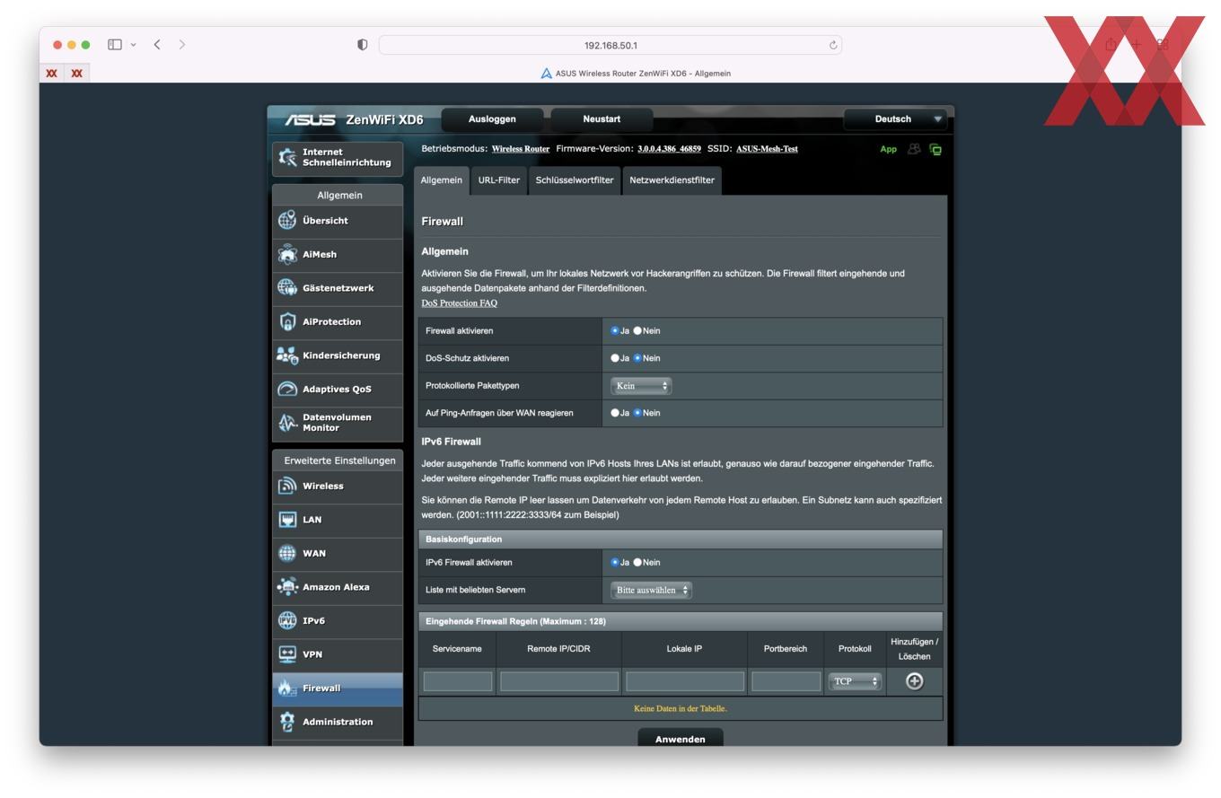The image size is (1221, 798).
Task: Set IPv6 Firewall aktivieren to Nein
Action: click(637, 563)
